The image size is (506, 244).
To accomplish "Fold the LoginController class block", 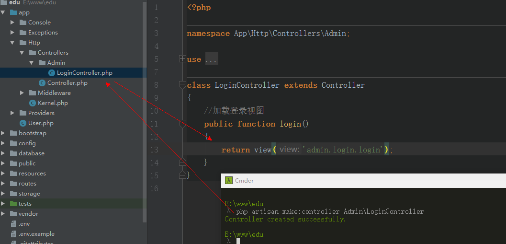I will tap(182, 85).
